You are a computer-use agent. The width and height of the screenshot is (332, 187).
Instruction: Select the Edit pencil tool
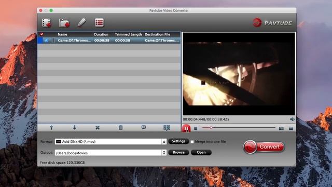click(82, 22)
